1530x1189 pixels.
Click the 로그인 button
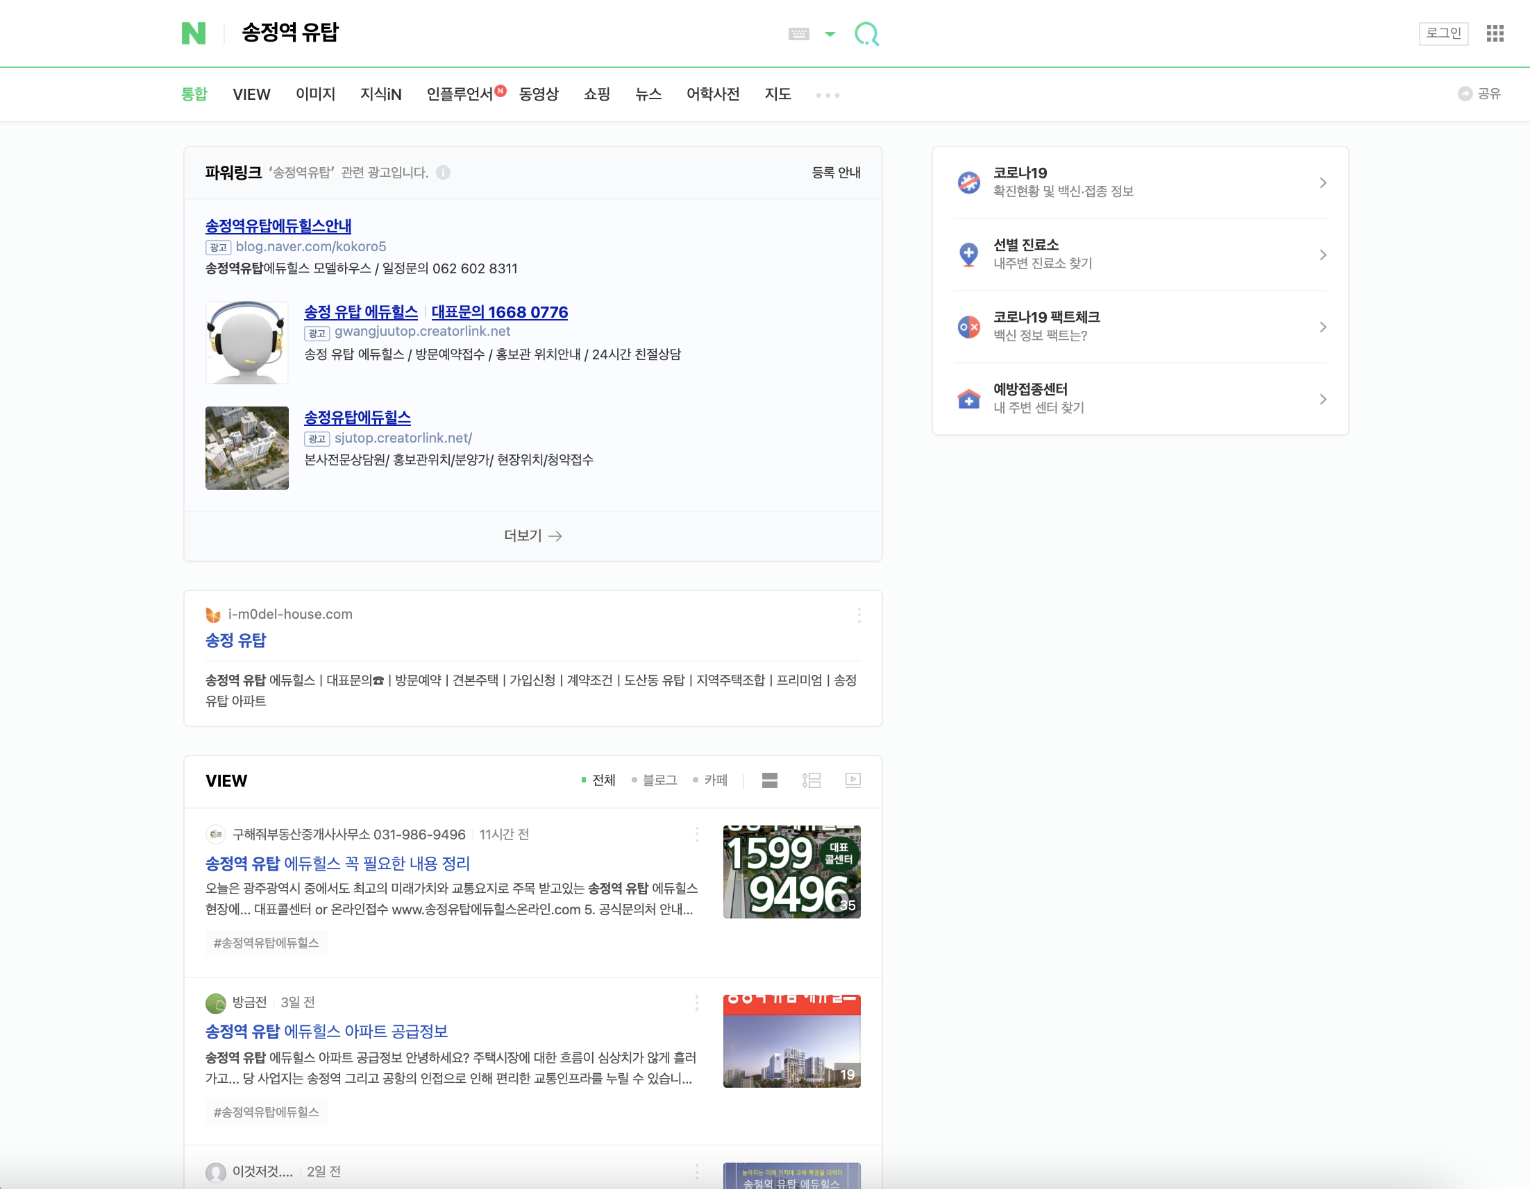click(x=1443, y=33)
